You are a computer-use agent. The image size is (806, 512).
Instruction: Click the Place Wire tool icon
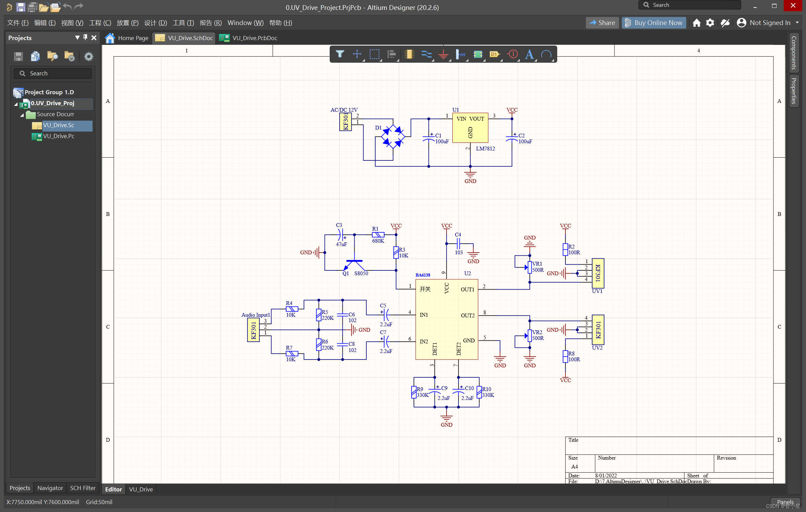pos(426,54)
